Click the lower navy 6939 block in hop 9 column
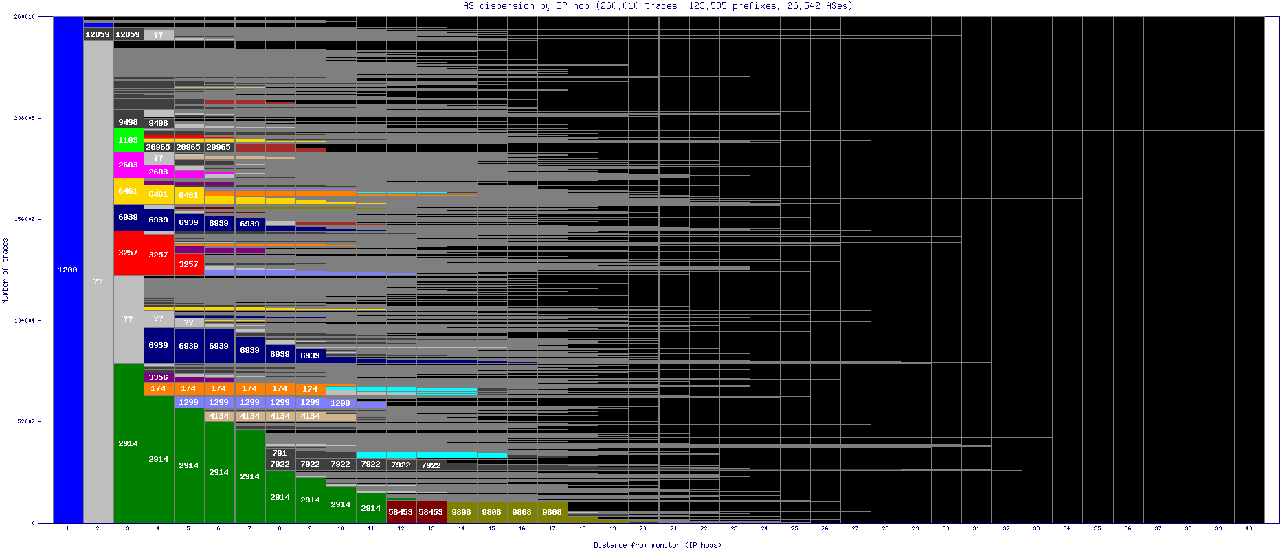The width and height of the screenshot is (1280, 549). (x=310, y=355)
